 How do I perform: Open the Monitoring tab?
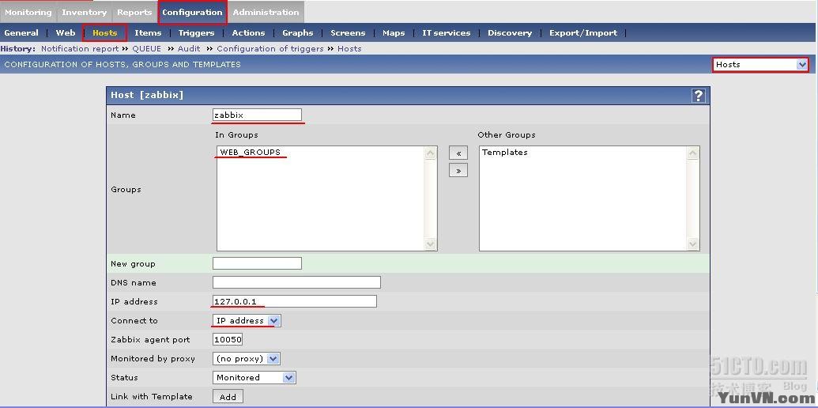pyautogui.click(x=28, y=12)
